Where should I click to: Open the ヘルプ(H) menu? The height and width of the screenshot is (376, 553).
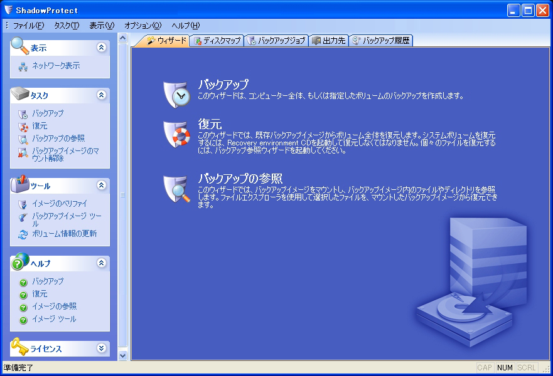(x=186, y=26)
